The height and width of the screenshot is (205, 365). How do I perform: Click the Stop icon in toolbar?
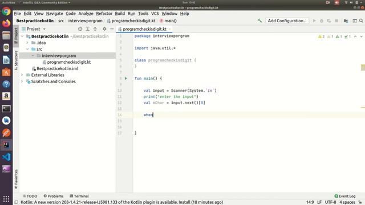(x=336, y=20)
